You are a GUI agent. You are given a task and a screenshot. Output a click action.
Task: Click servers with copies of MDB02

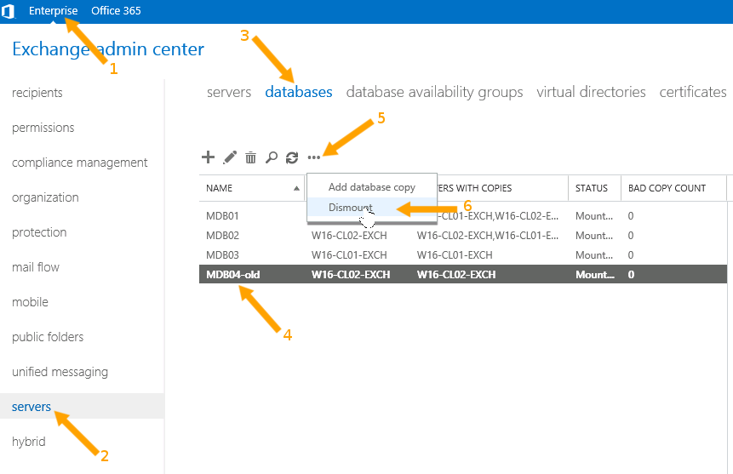tap(488, 236)
